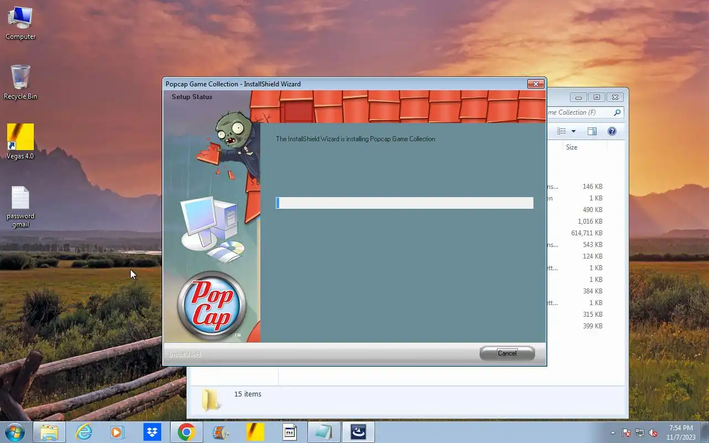This screenshot has height=443, width=709.
Task: Change the Explorer view layout icon
Action: click(x=562, y=131)
